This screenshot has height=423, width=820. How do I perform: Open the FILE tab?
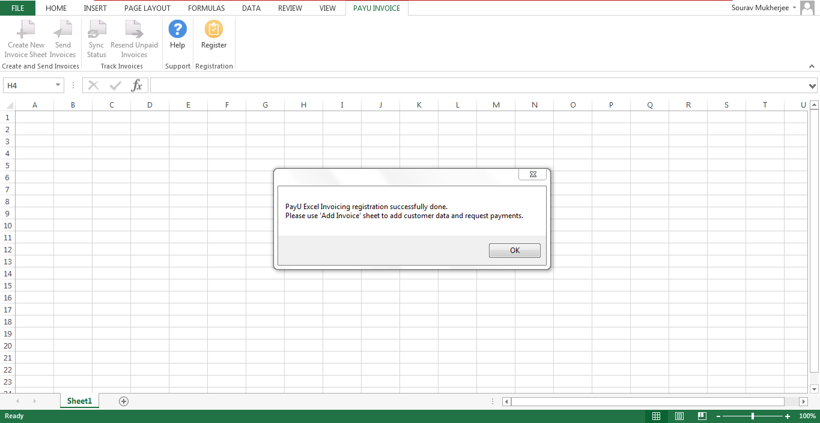(18, 8)
